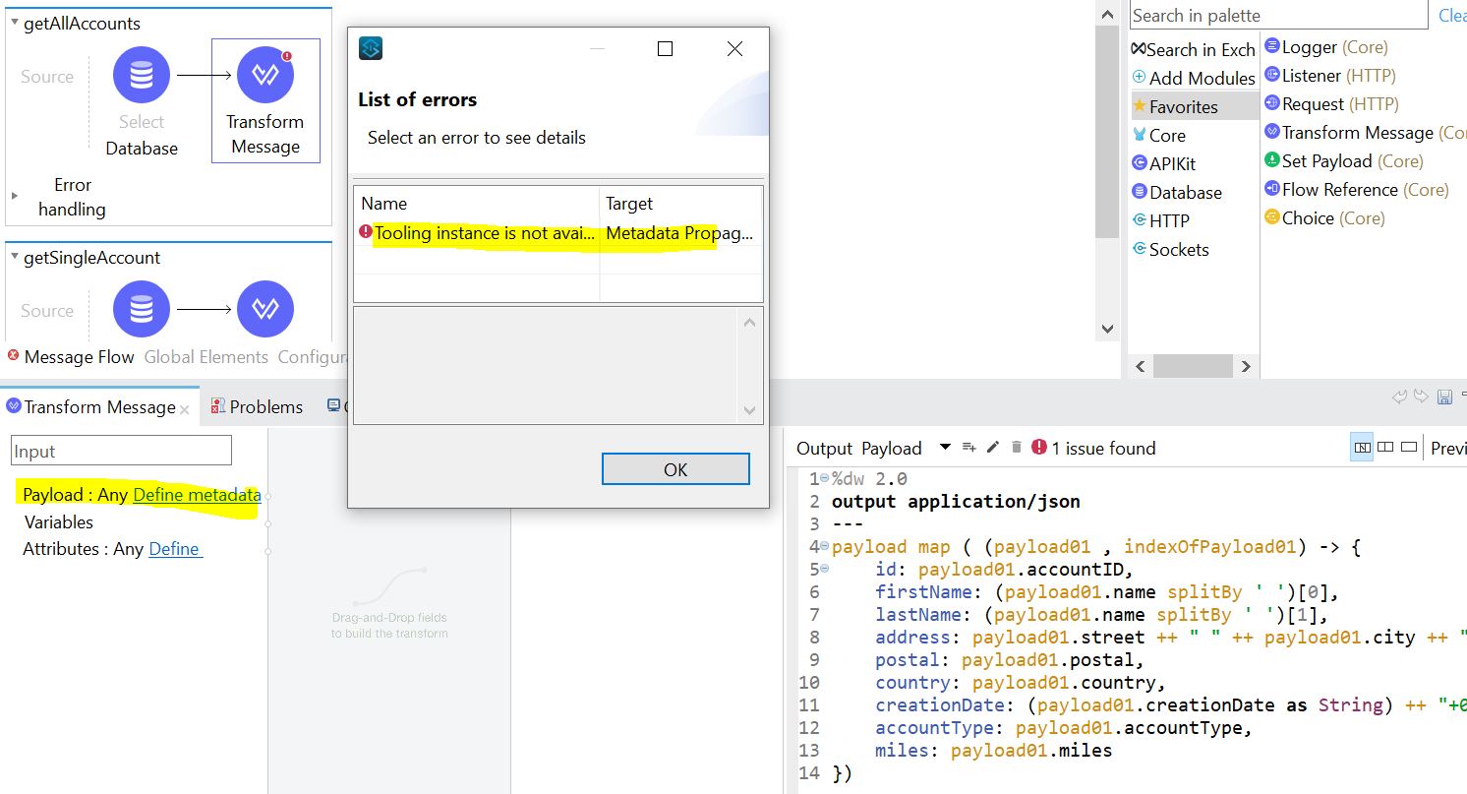Image resolution: width=1467 pixels, height=794 pixels.
Task: Open the Problems tab
Action: coord(264,405)
